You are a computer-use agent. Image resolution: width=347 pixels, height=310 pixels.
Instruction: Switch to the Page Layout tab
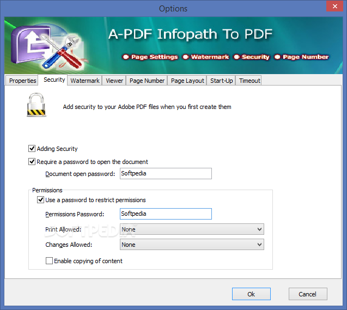tap(187, 81)
